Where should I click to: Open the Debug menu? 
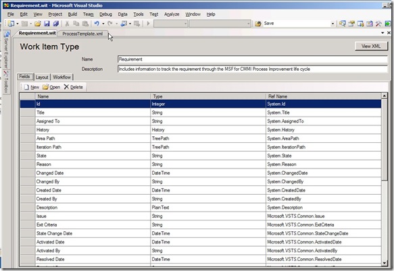[105, 14]
